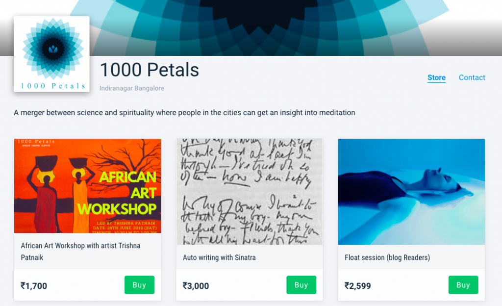Click the 1000 Petals wordmark inside logo square
The width and height of the screenshot is (502, 306).
coord(52,86)
